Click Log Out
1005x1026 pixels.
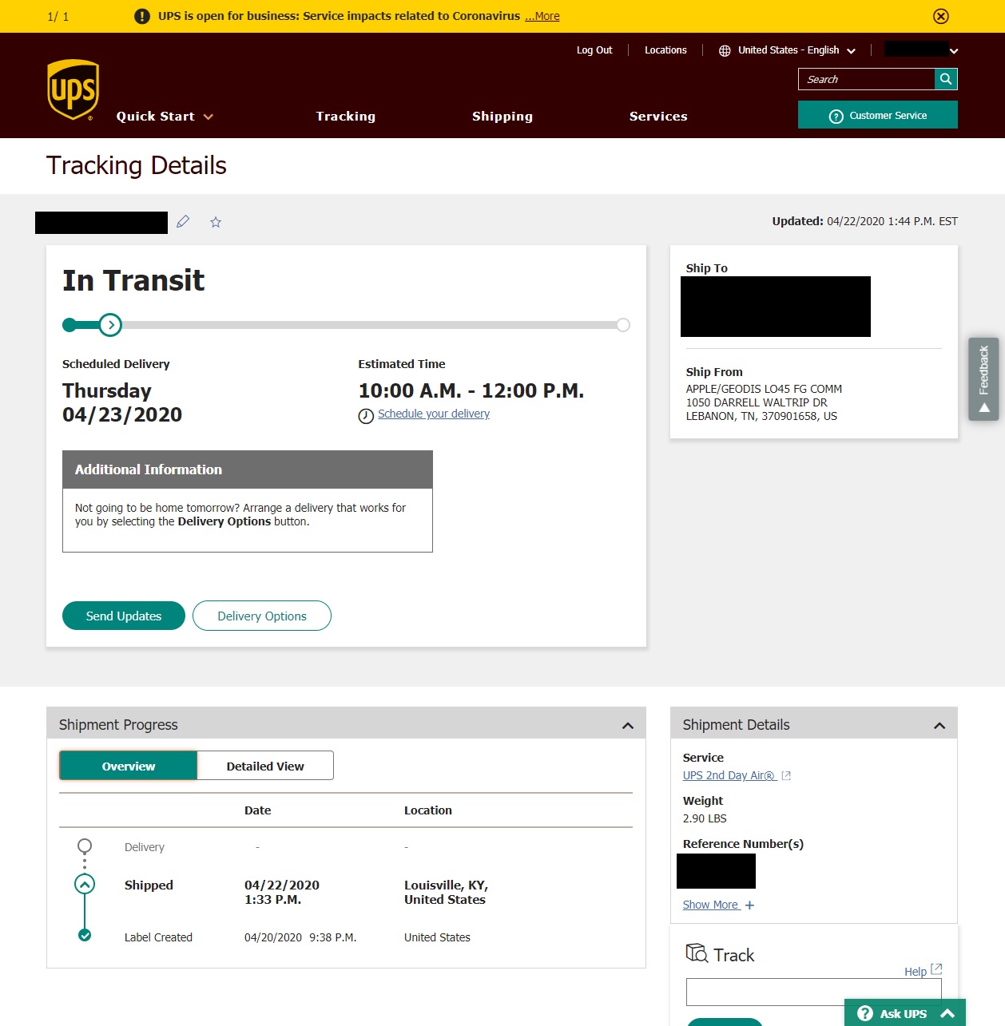point(594,50)
